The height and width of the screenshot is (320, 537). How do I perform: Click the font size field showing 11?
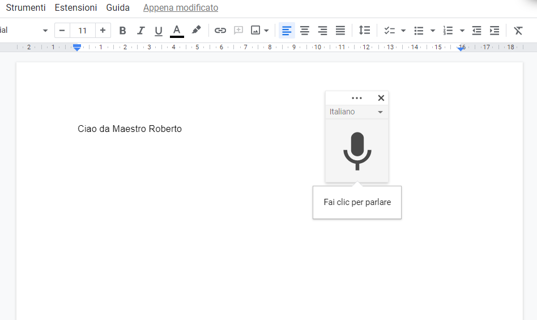83,31
